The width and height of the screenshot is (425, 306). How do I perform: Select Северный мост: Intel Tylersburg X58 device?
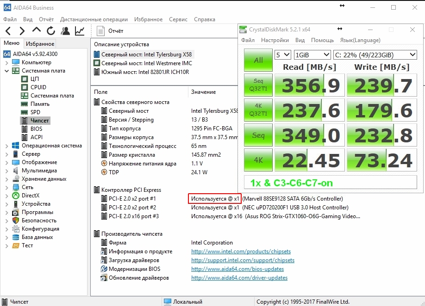coord(143,55)
